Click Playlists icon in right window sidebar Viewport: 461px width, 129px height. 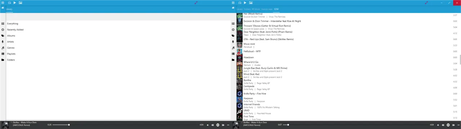(233, 54)
